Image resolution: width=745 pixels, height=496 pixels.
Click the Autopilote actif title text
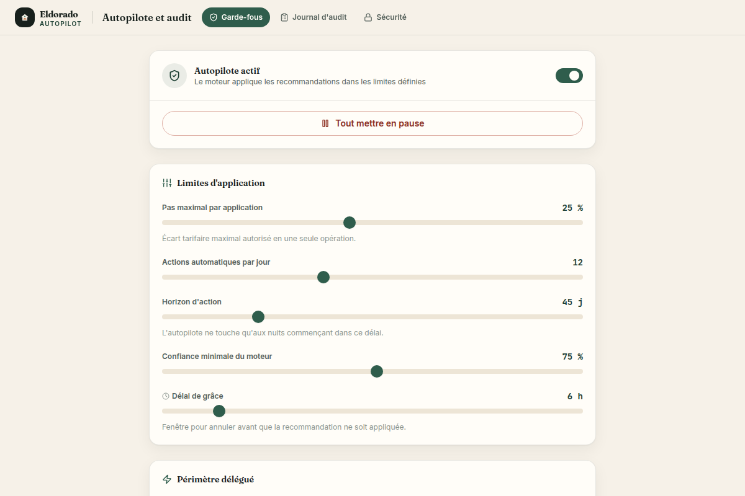click(x=227, y=71)
